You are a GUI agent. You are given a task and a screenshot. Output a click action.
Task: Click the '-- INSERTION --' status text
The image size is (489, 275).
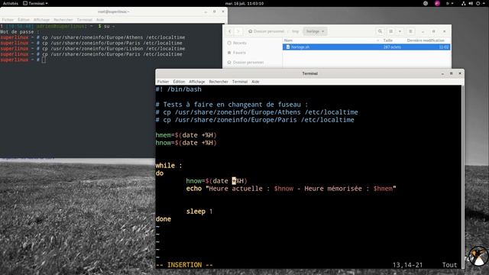click(x=184, y=265)
